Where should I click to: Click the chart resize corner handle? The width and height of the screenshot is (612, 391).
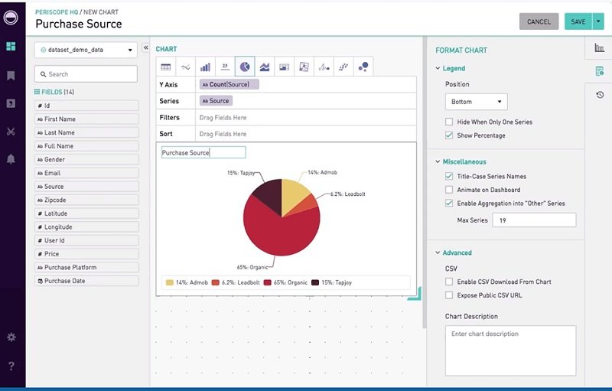(x=415, y=294)
